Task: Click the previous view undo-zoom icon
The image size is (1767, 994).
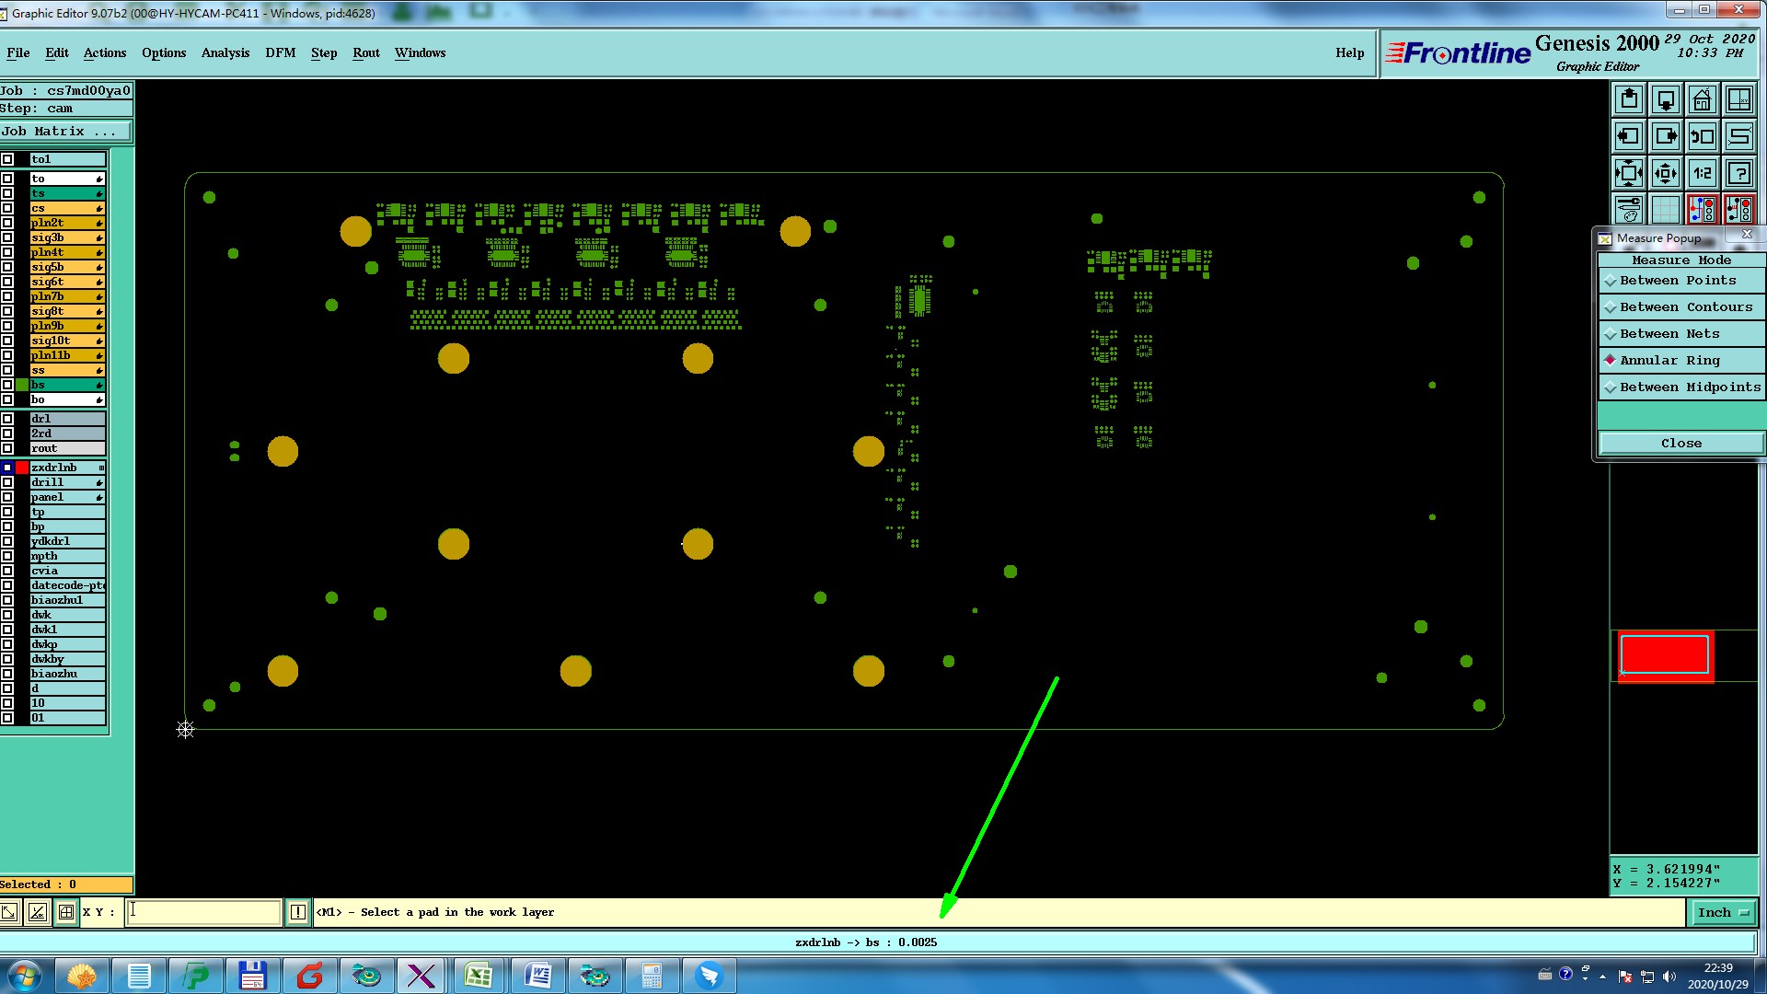Action: [1702, 136]
